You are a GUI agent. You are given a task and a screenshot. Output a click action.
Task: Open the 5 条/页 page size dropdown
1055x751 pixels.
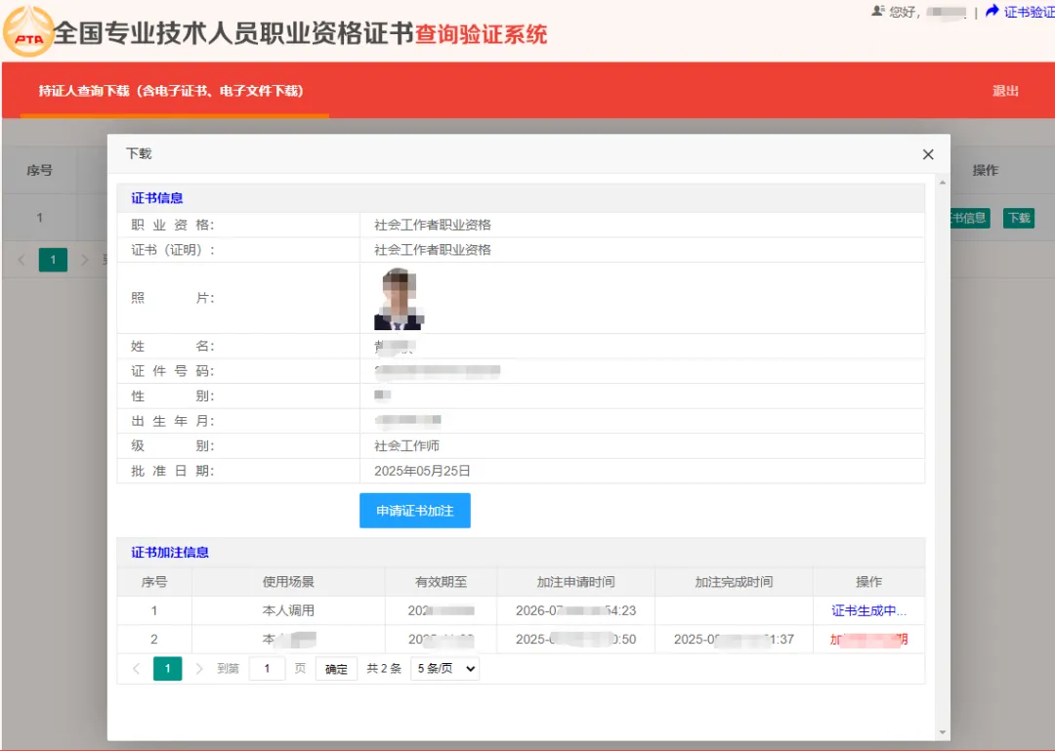click(x=444, y=668)
